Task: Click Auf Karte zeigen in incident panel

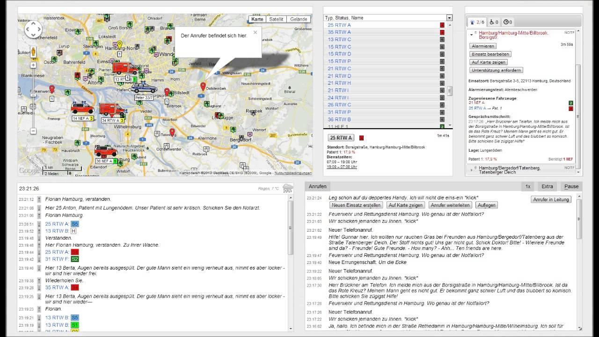Action: (x=489, y=62)
